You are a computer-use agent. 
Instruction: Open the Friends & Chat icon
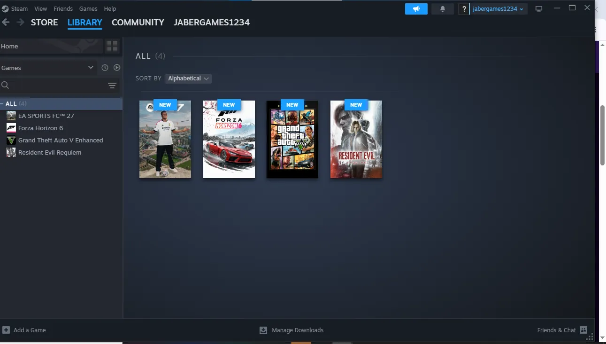[x=583, y=330]
